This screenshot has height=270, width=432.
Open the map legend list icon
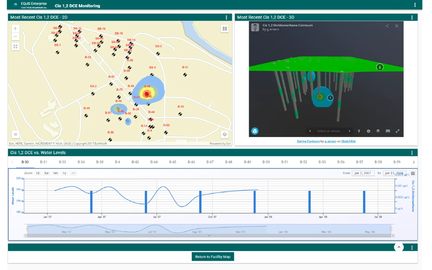click(15, 134)
